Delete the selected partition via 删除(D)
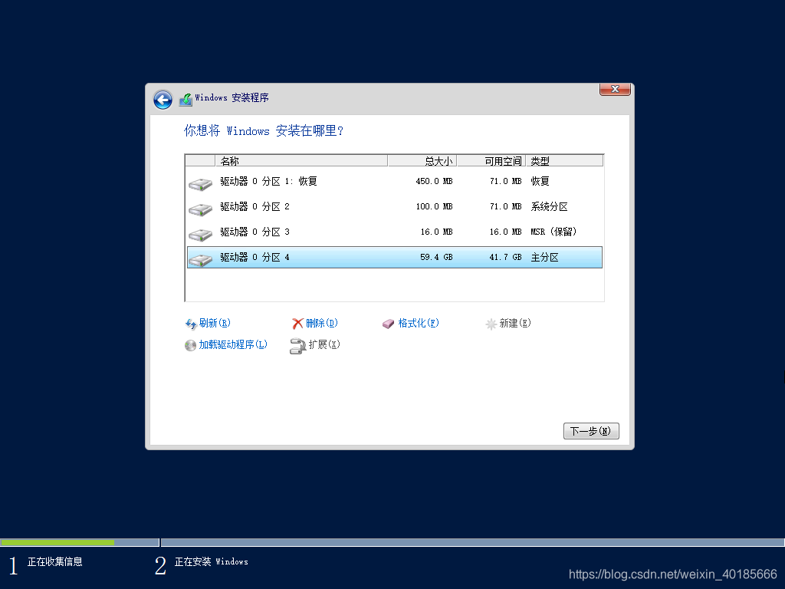Screen dimensions: 785x589 point(322,323)
